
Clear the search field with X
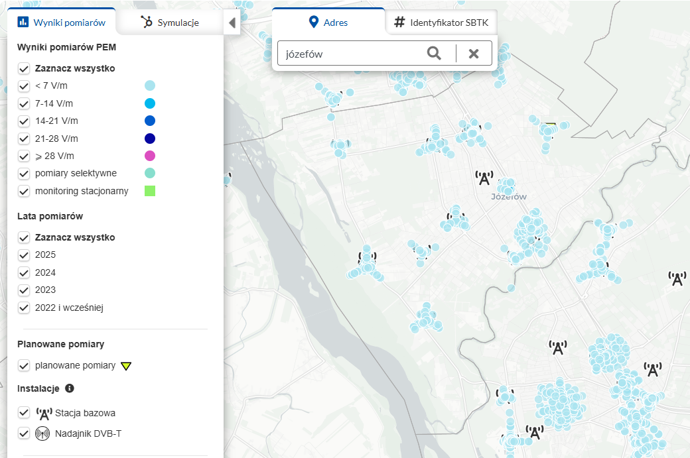click(x=474, y=54)
